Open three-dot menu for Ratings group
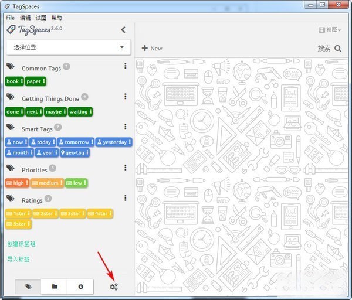The image size is (352, 300). click(x=125, y=199)
